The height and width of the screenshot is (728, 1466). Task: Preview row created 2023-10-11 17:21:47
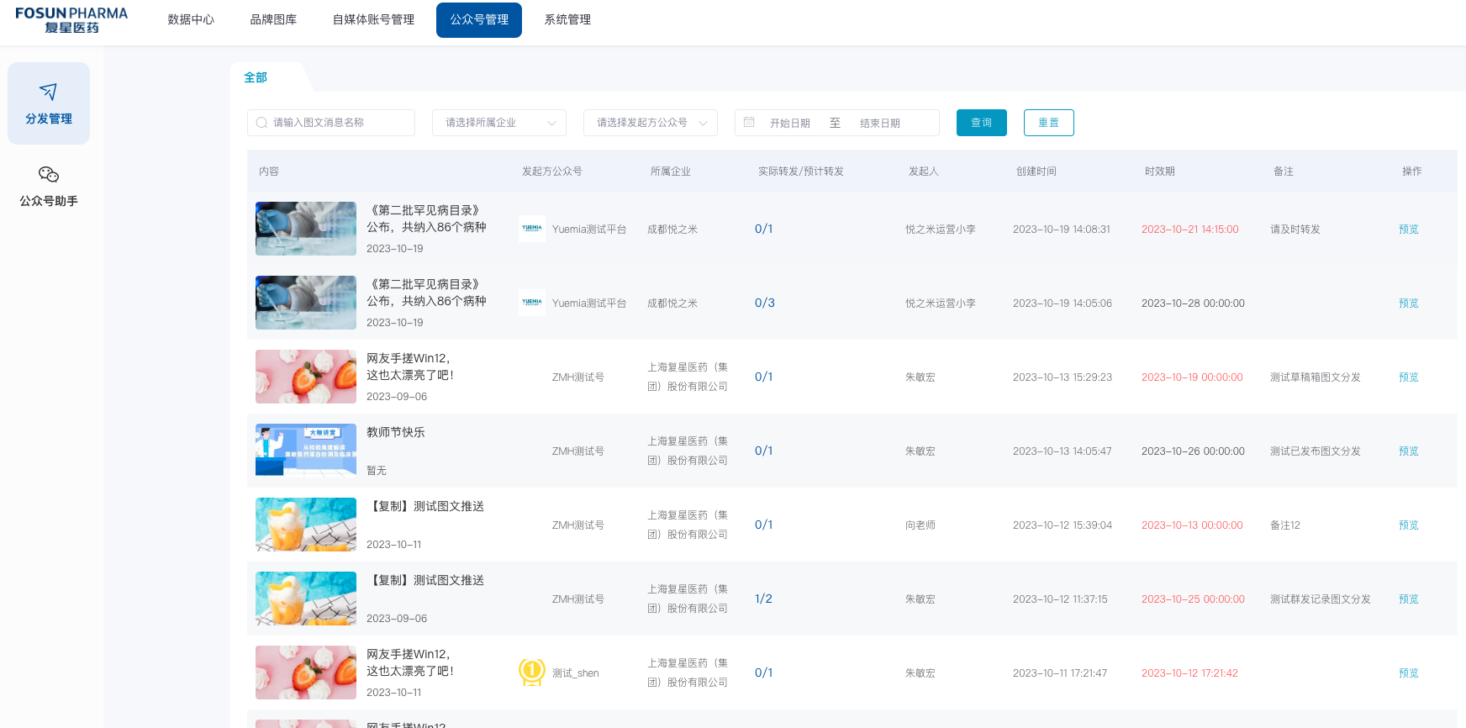pos(1409,673)
